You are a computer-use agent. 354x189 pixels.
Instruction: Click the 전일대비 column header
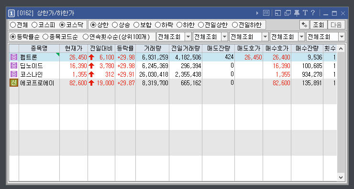101,48
